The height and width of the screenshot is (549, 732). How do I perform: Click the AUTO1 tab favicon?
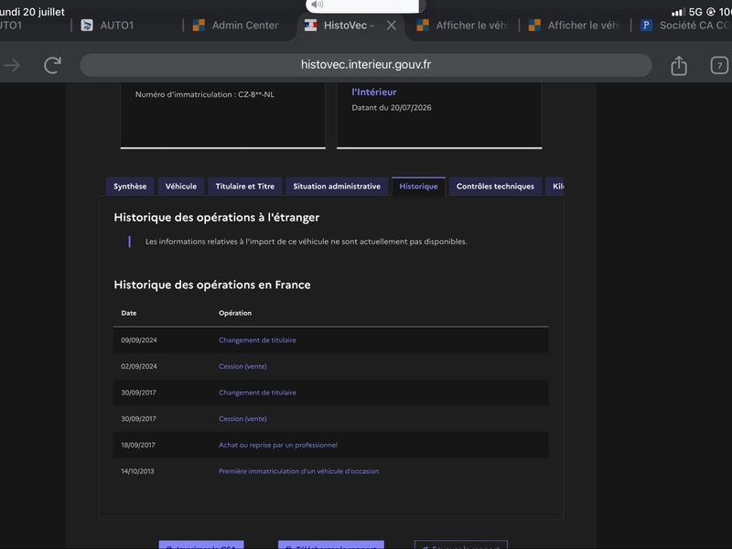coord(87,26)
